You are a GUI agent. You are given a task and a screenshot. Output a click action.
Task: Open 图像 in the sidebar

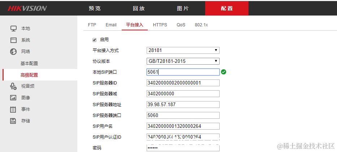coord(26,98)
